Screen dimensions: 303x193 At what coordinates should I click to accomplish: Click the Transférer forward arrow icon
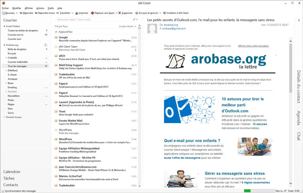[x=58, y=13]
